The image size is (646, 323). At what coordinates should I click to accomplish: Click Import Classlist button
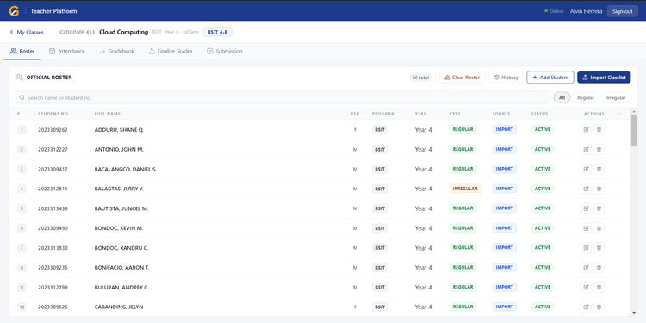coord(604,78)
